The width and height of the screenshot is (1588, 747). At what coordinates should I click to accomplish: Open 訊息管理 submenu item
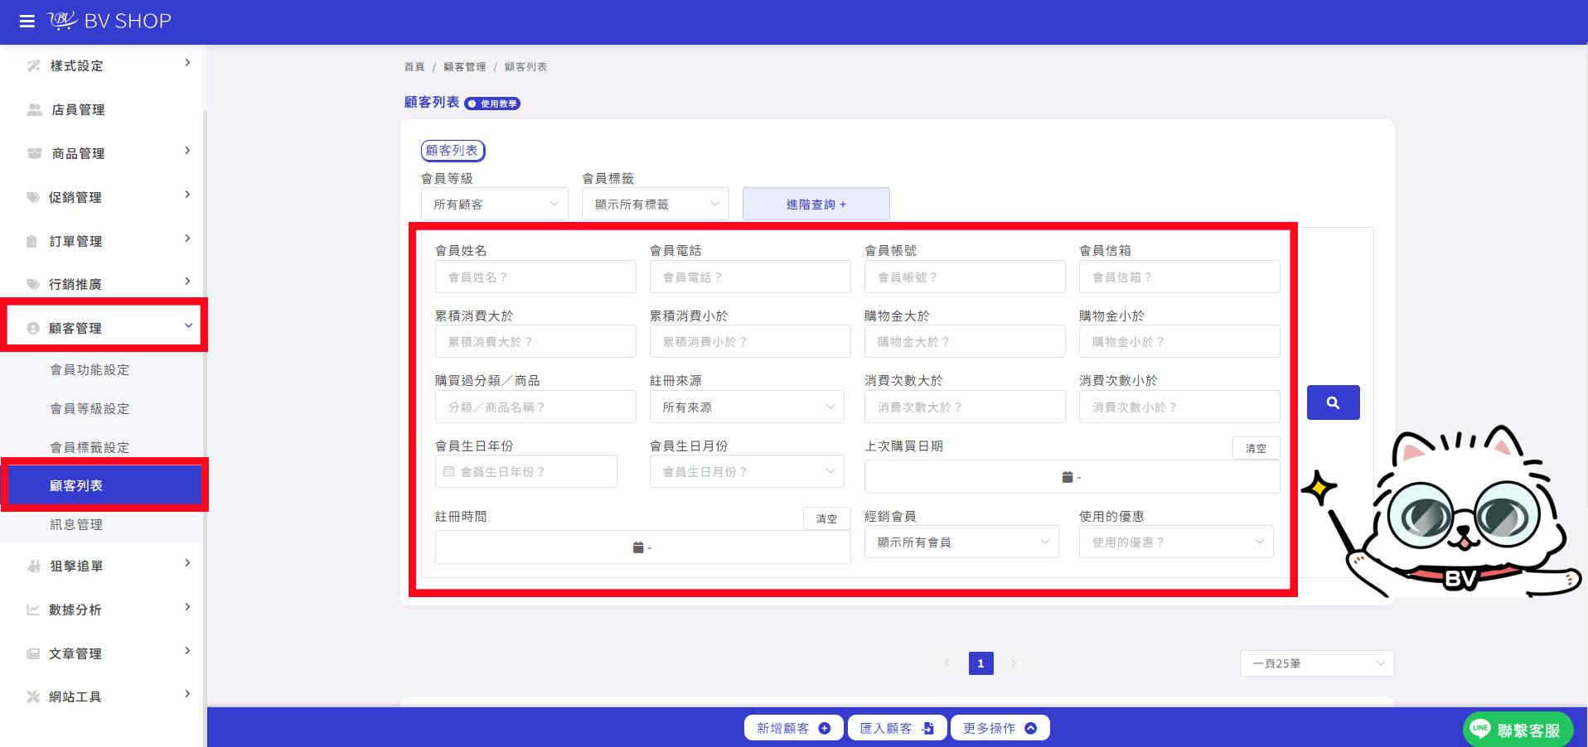76,524
